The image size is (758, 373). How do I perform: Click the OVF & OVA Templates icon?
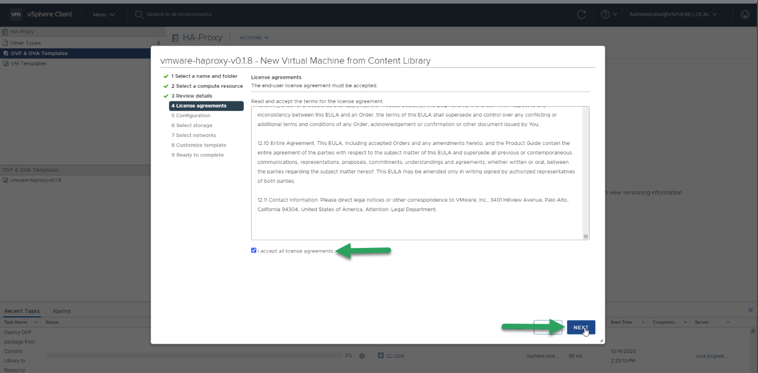pos(6,54)
